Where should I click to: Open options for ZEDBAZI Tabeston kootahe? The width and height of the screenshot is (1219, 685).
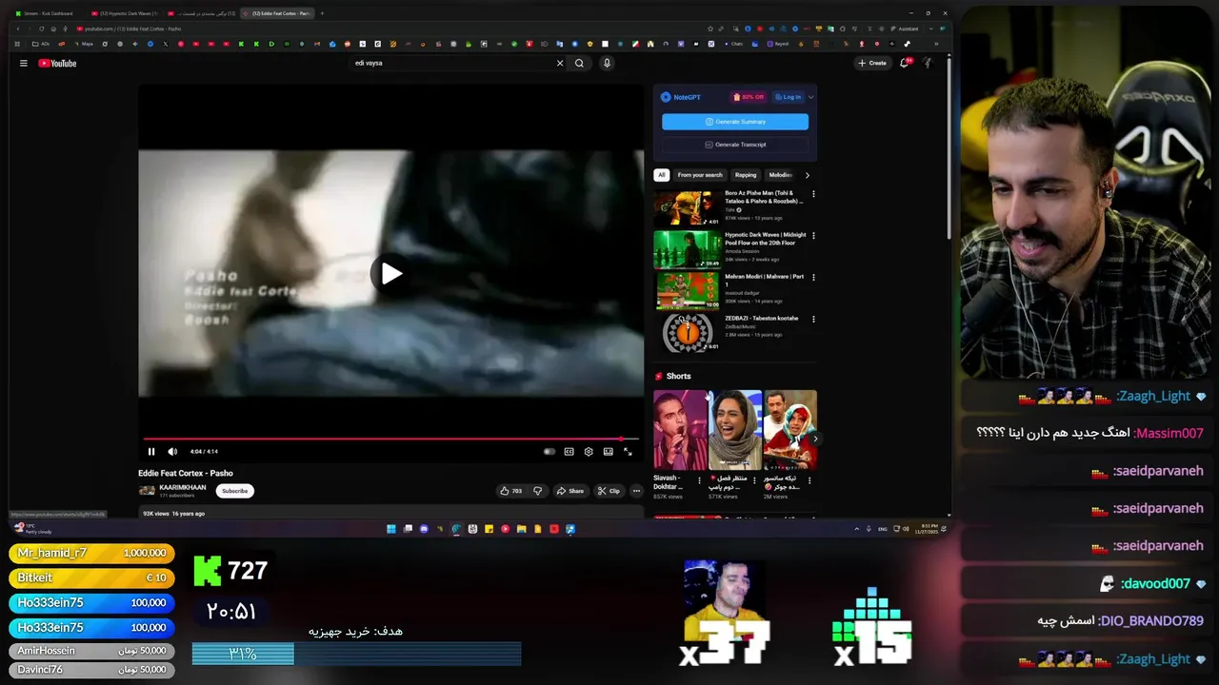click(x=813, y=320)
